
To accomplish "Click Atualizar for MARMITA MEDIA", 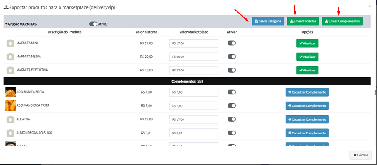I will pos(307,57).
